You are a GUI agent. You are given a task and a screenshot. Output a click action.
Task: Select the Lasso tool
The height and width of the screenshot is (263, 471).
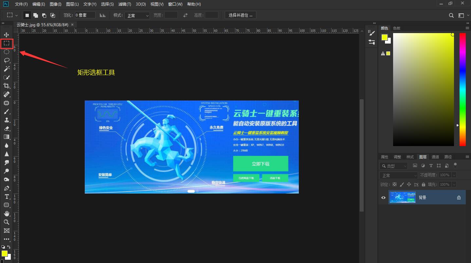pos(6,60)
